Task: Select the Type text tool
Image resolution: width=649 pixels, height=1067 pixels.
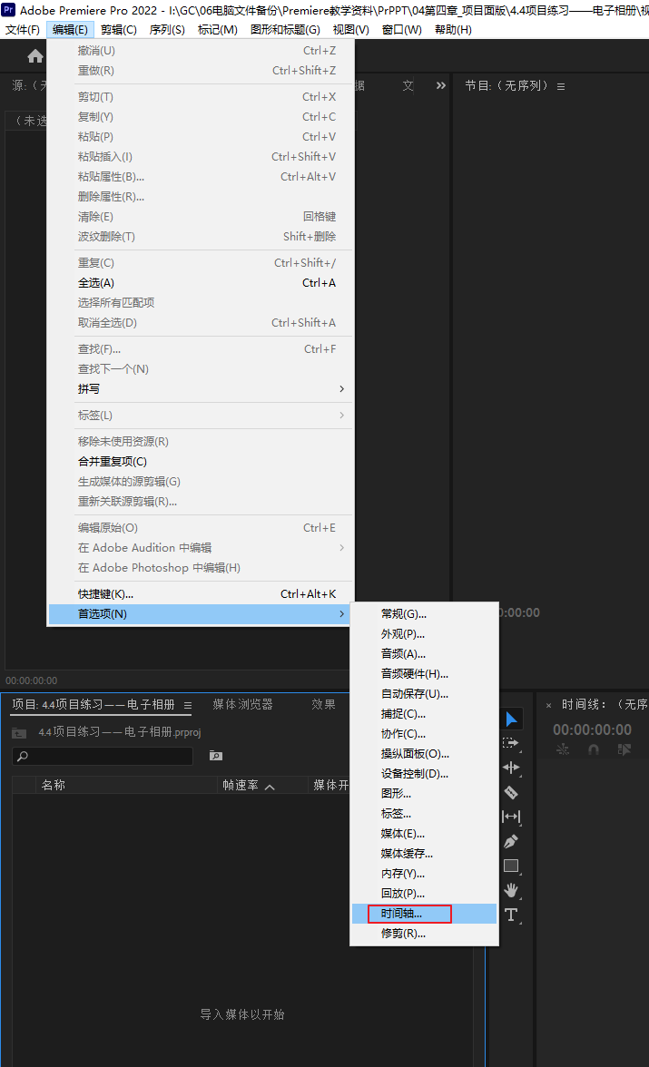Action: pos(511,915)
